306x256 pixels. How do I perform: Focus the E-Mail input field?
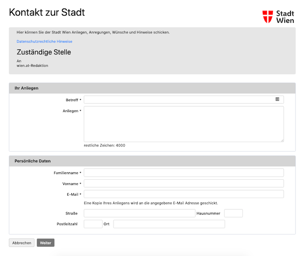(x=184, y=194)
